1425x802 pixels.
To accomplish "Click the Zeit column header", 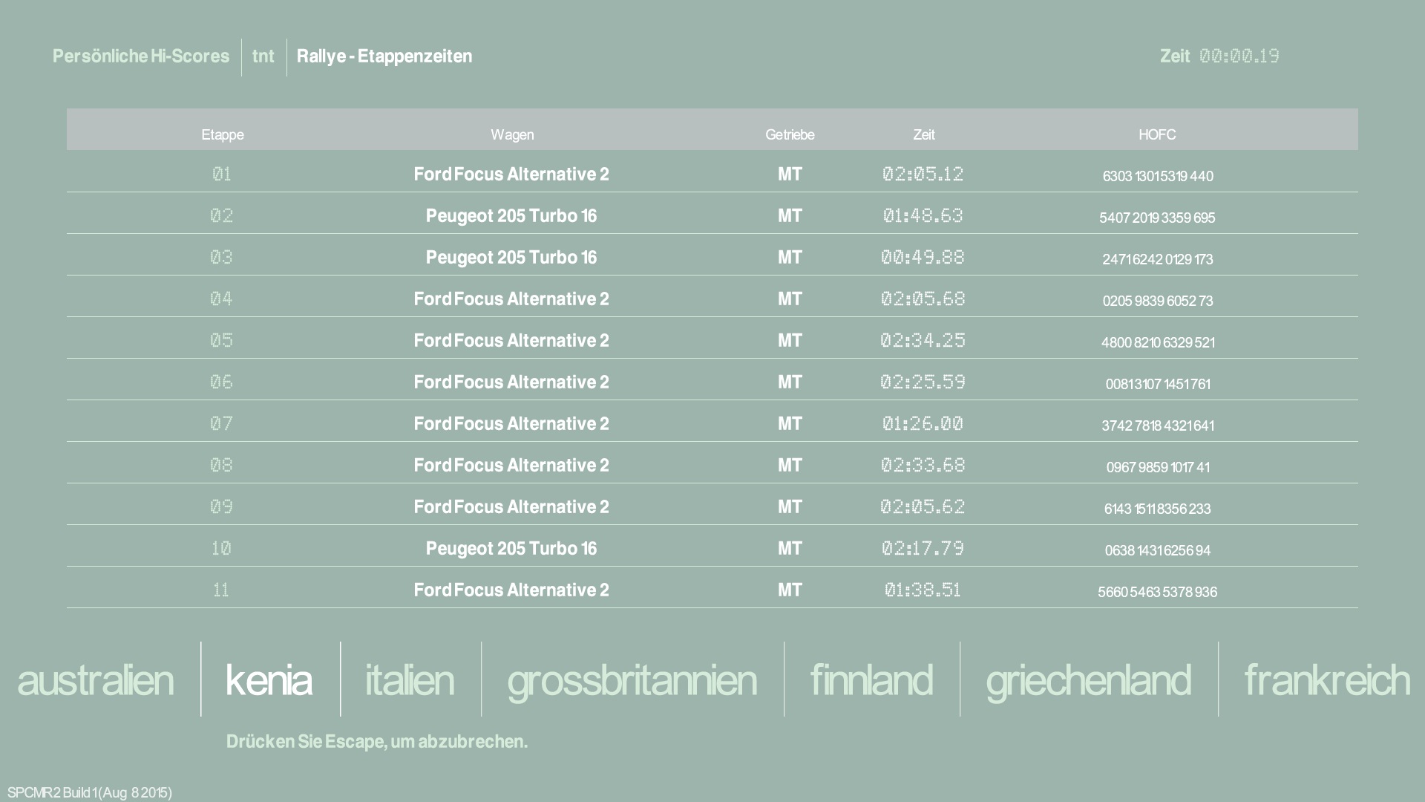I will (923, 134).
